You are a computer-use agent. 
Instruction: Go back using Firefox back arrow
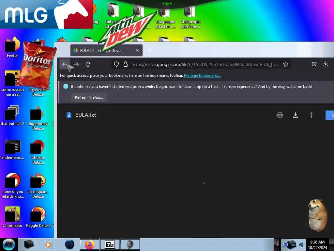pos(64,64)
